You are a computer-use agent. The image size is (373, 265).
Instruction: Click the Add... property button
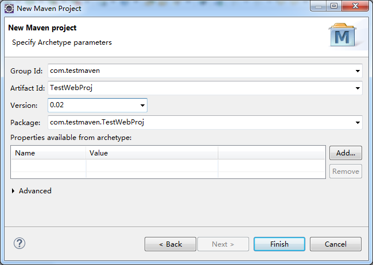345,153
